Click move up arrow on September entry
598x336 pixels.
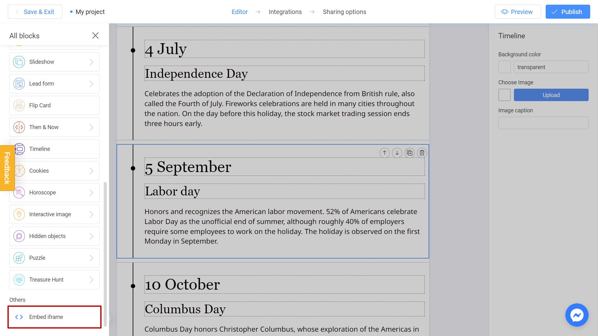(x=384, y=153)
